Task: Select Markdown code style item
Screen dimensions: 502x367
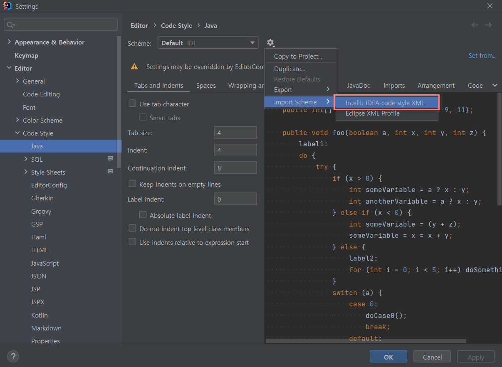Action: [46, 328]
